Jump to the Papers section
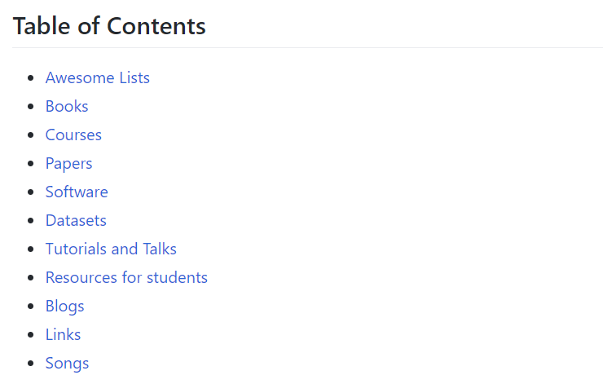The width and height of the screenshot is (603, 384). point(68,164)
